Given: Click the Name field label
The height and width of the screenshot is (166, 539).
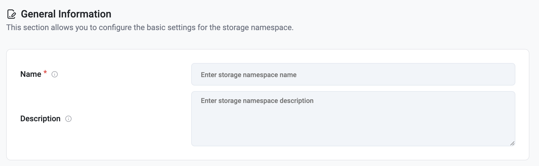Looking at the screenshot, I should 31,74.
